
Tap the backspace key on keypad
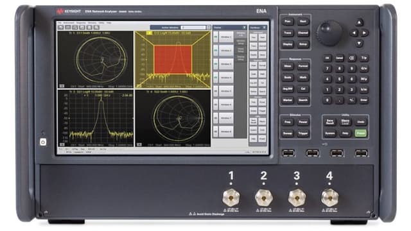(x=352, y=58)
